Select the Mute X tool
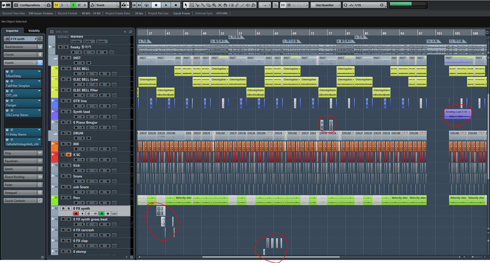 click(220, 5)
